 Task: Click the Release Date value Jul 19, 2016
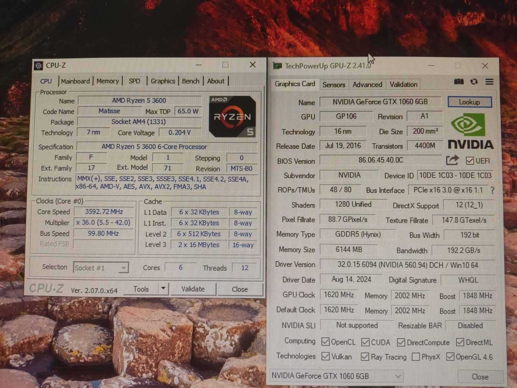click(x=343, y=145)
